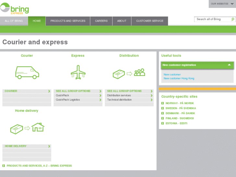Click chevron on Distribution See All Group Options
Screen dimensions: 236x177
pyautogui.click(x=151, y=91)
